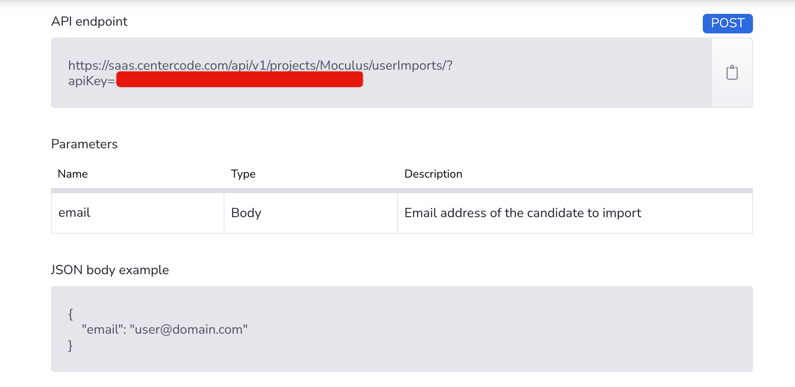Image resolution: width=795 pixels, height=387 pixels.
Task: Click the user@domain.com sample value
Action: [x=189, y=329]
